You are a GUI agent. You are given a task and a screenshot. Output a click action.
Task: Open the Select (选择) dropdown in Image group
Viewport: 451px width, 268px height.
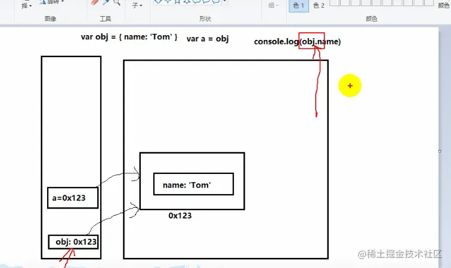(x=26, y=5)
